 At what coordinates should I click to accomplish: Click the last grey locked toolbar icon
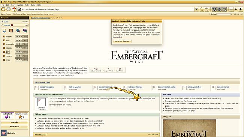225,9
